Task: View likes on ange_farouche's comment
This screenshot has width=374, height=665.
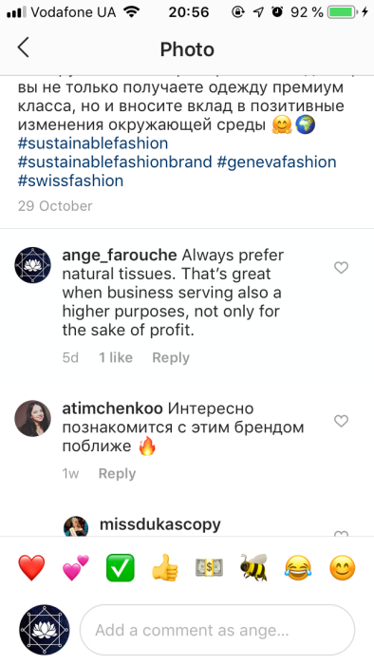Action: 116,357
